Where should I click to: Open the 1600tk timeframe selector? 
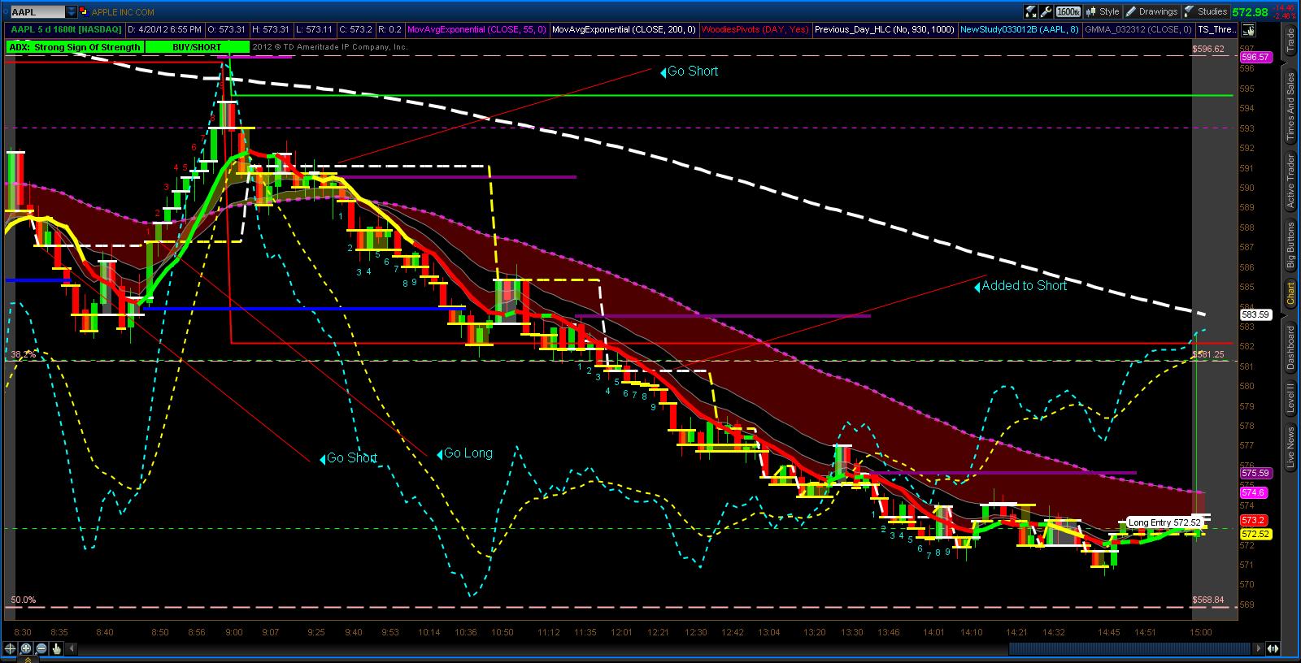pos(1068,11)
